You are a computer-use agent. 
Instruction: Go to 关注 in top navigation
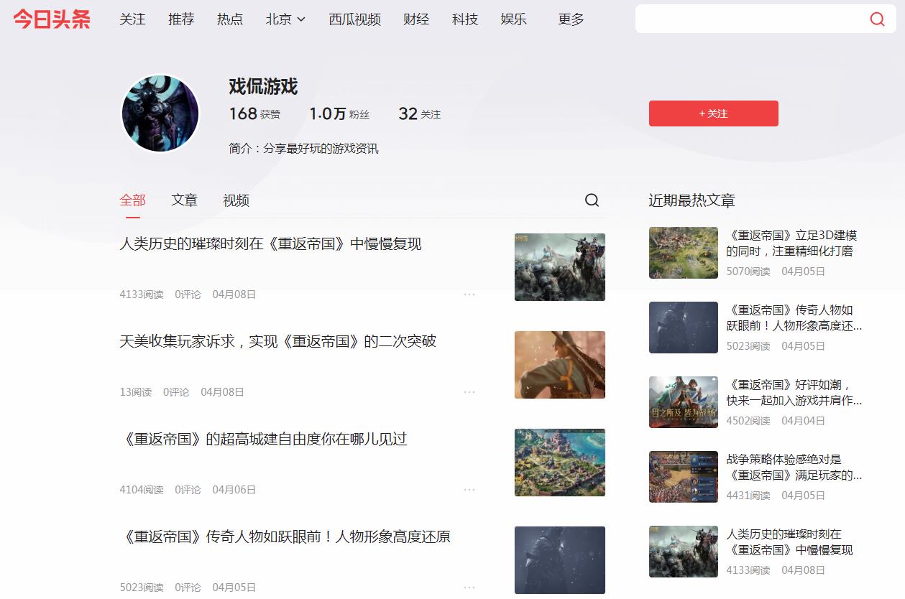point(132,19)
